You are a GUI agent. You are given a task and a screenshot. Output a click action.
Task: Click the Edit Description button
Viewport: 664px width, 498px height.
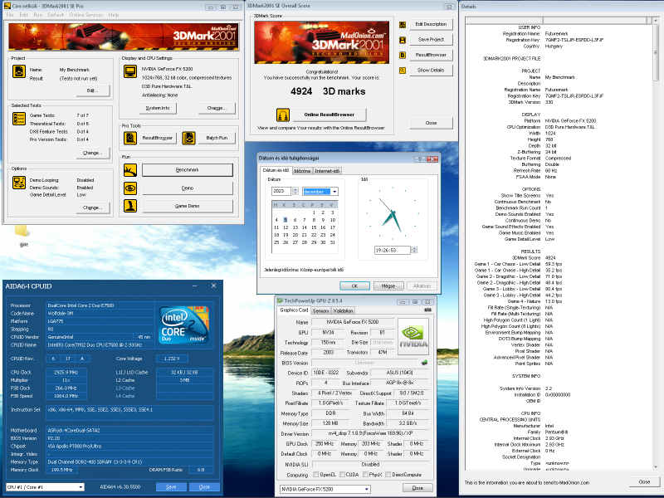pos(431,25)
